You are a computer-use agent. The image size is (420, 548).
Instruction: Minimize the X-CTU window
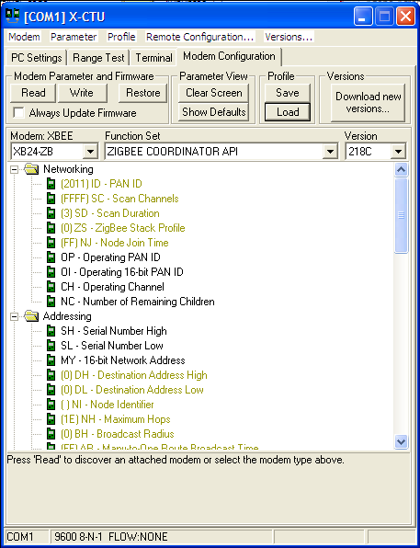click(363, 17)
